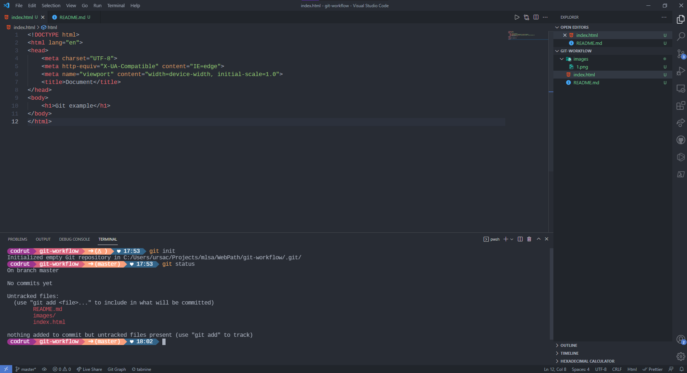Open Git Graph from status bar
This screenshot has width=687, height=373.
pos(117,369)
